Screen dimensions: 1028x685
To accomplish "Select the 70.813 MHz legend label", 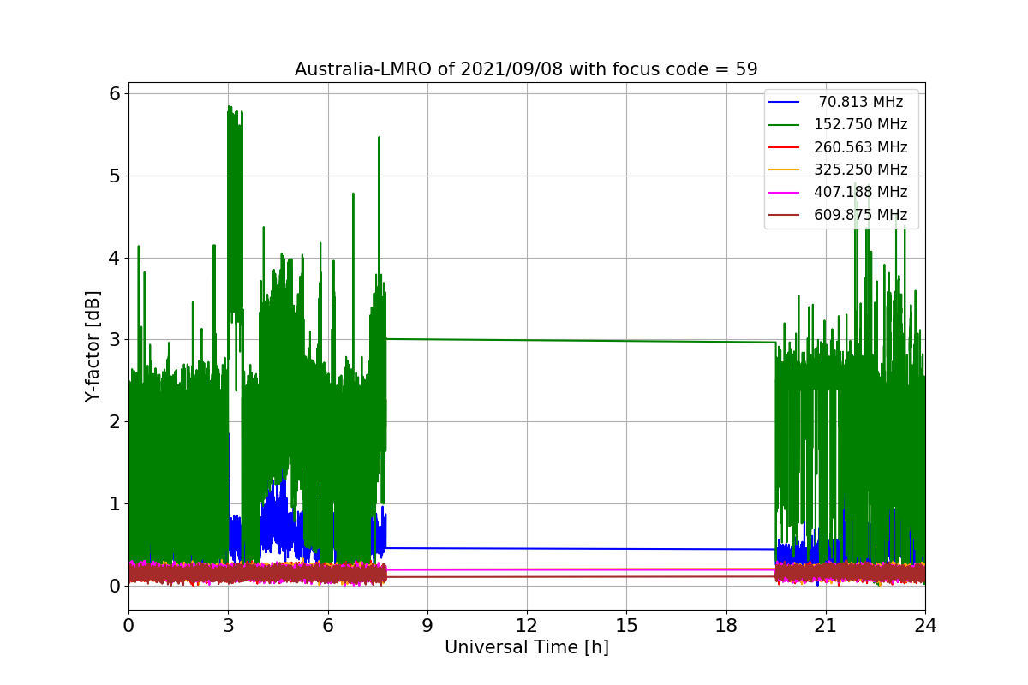I will click(x=861, y=102).
